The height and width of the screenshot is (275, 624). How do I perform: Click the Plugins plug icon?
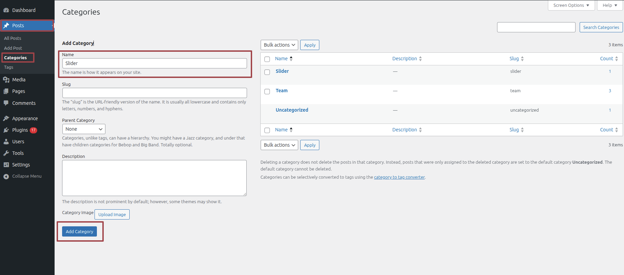tap(6, 130)
